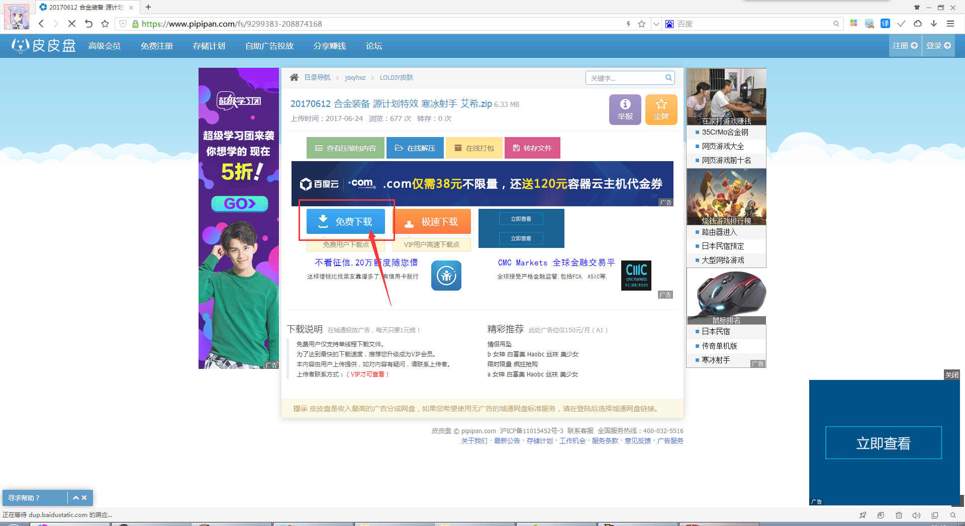Expand the address bar dropdown arrow
Screen dimensions: 965x526
(656, 24)
